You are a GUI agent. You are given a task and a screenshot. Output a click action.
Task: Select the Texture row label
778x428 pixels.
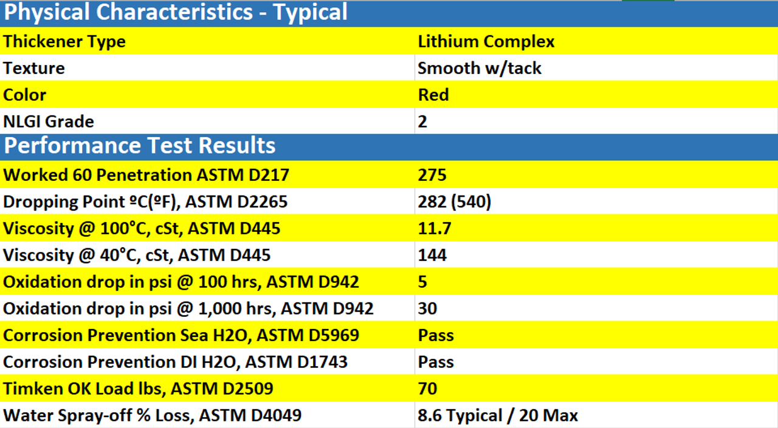point(33,68)
